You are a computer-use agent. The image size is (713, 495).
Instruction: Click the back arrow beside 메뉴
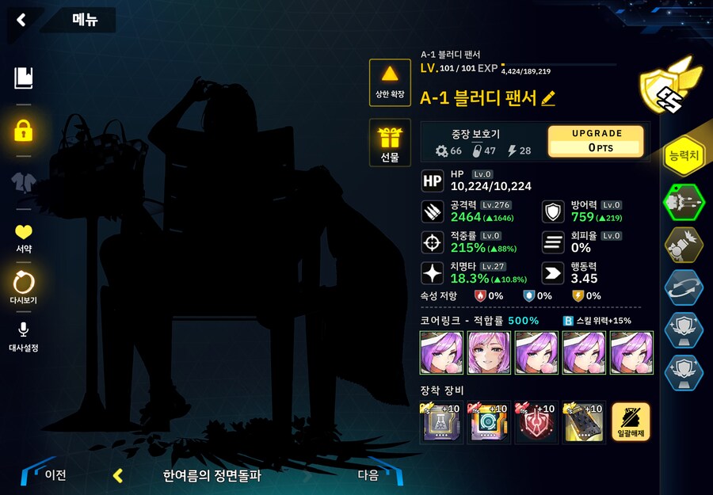point(21,20)
